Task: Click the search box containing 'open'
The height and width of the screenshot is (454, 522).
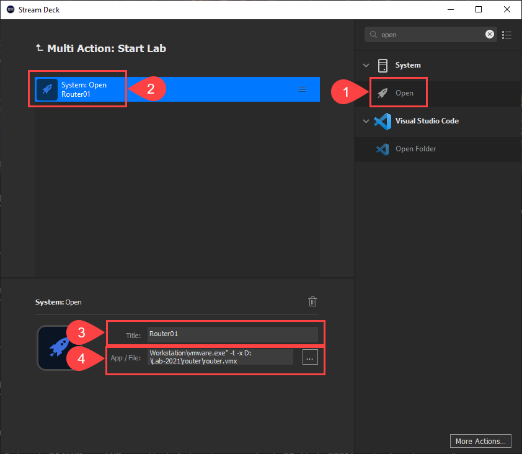Action: point(430,34)
